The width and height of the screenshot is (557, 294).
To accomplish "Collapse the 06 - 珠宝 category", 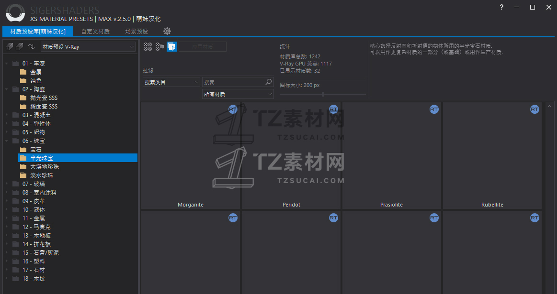I will coord(6,141).
